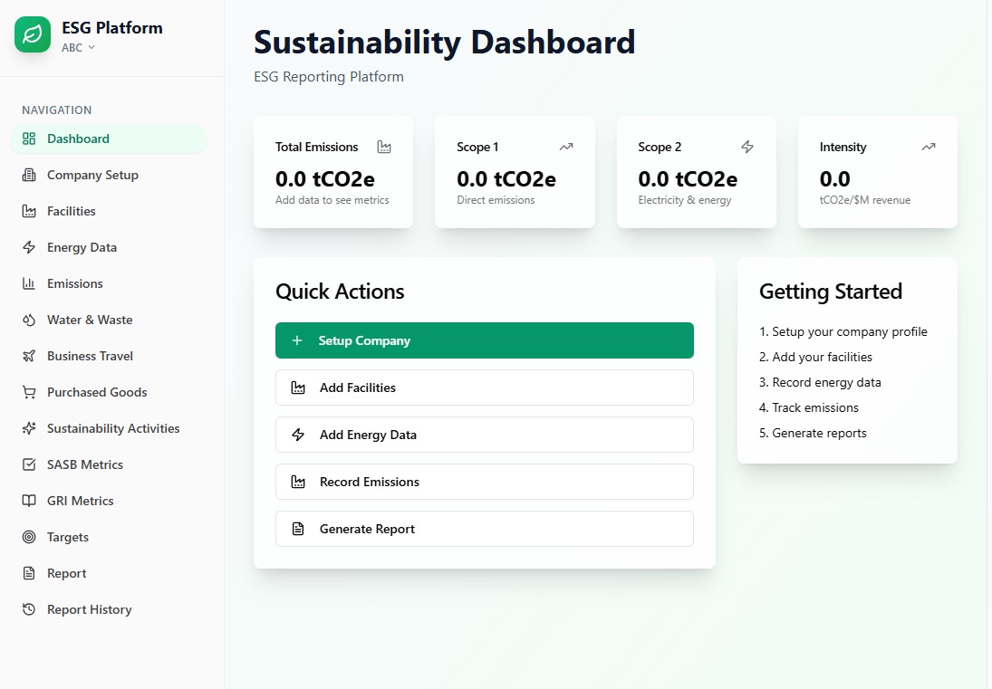Screen dimensions: 992x689
Task: Expand the ABC company dropdown
Action: 78,48
